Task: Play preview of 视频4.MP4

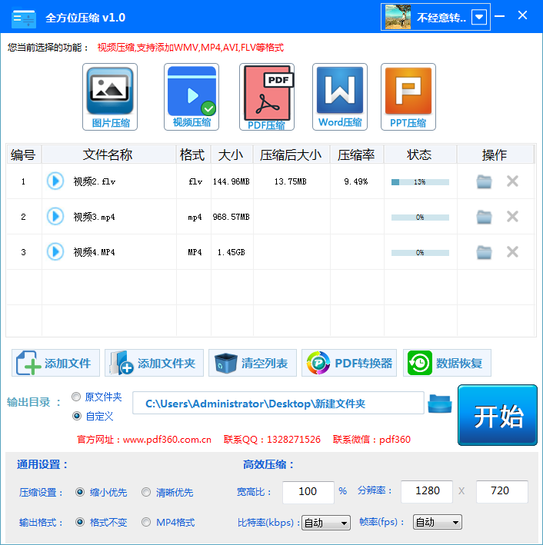Action: coord(55,251)
